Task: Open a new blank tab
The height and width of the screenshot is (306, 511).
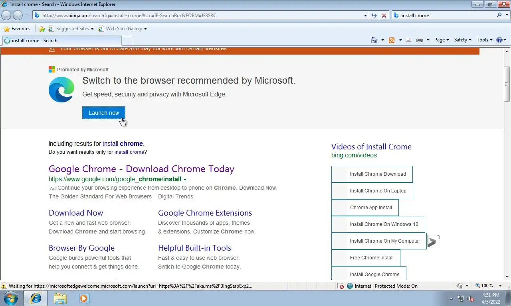Action: 127,41
